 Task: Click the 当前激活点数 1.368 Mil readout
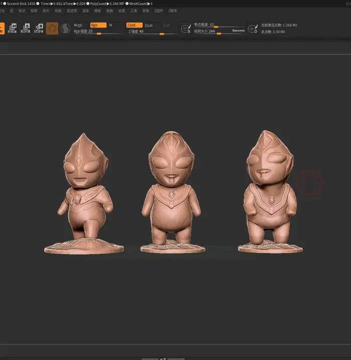coord(279,25)
